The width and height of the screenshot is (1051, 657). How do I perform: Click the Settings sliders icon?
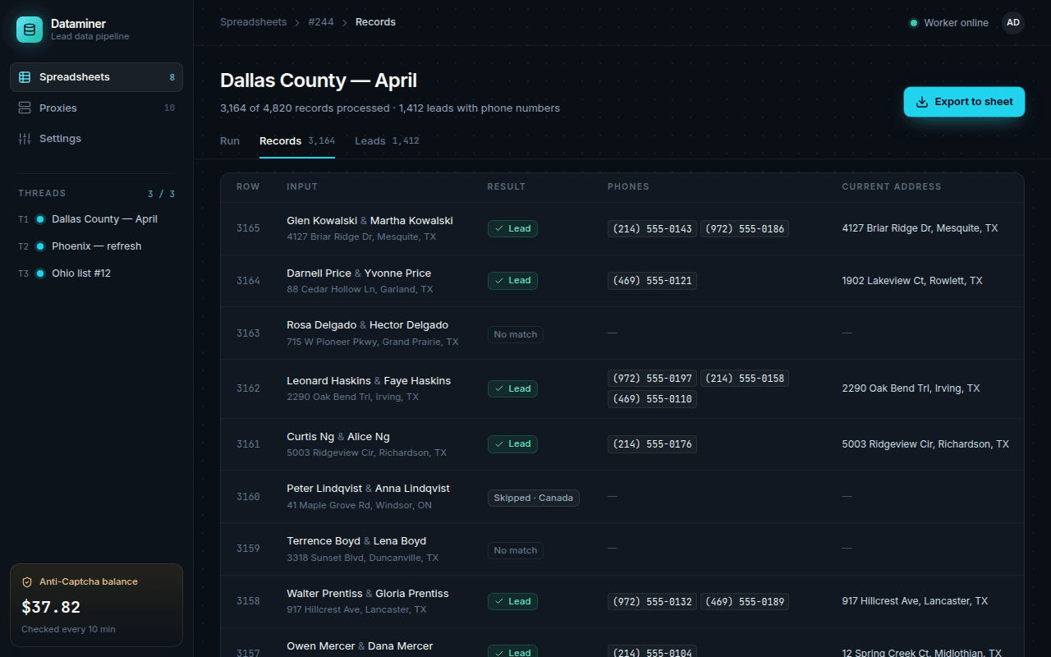point(25,139)
